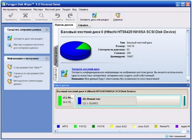Switch to the Панель дисков tab

[x=64, y=25]
